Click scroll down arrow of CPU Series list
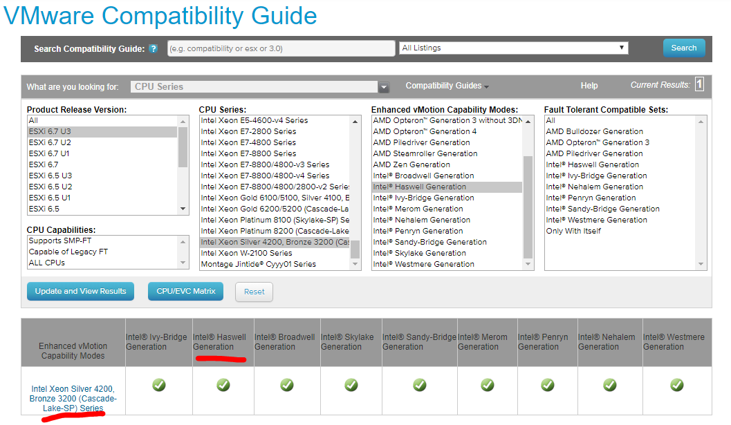This screenshot has width=731, height=425. pyautogui.click(x=355, y=264)
